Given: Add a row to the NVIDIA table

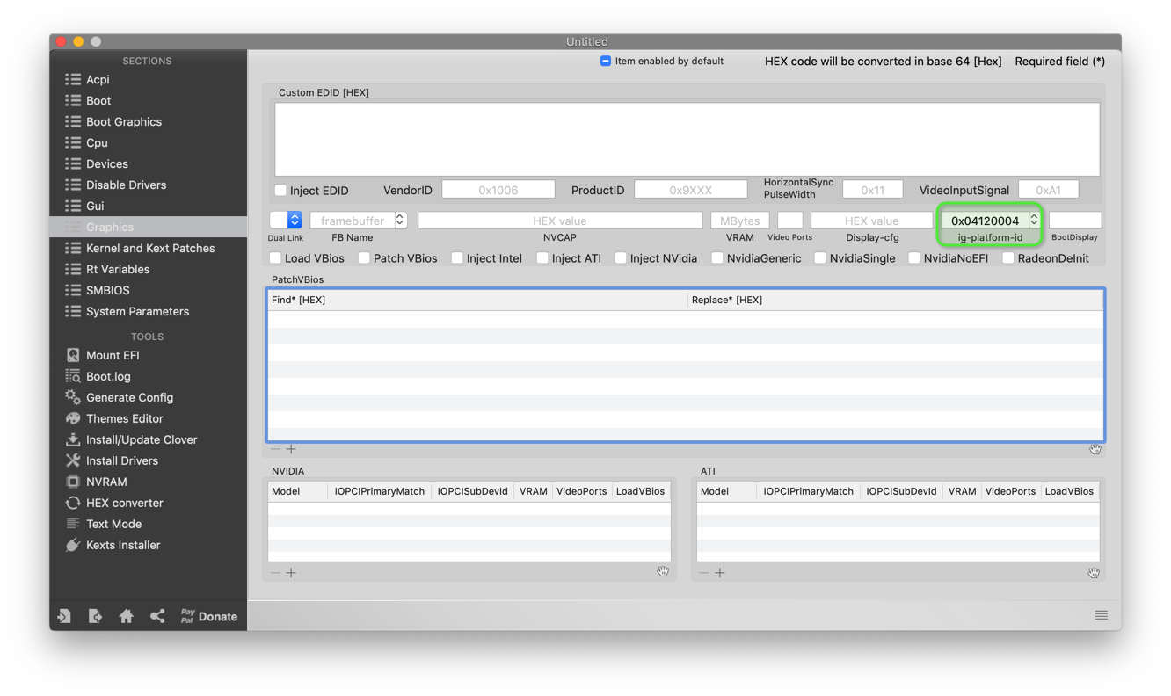Looking at the screenshot, I should pos(291,573).
